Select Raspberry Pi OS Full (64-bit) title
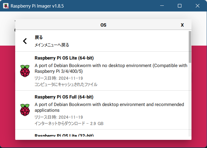Screen dimensions: 207x148 click(64, 97)
